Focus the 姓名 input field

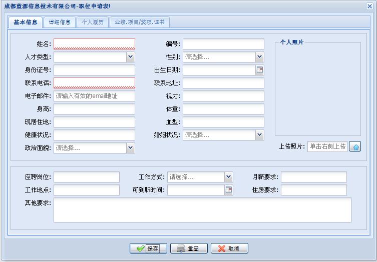coord(94,44)
